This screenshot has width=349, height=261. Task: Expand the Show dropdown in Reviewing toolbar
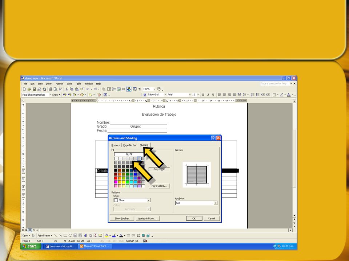point(56,95)
